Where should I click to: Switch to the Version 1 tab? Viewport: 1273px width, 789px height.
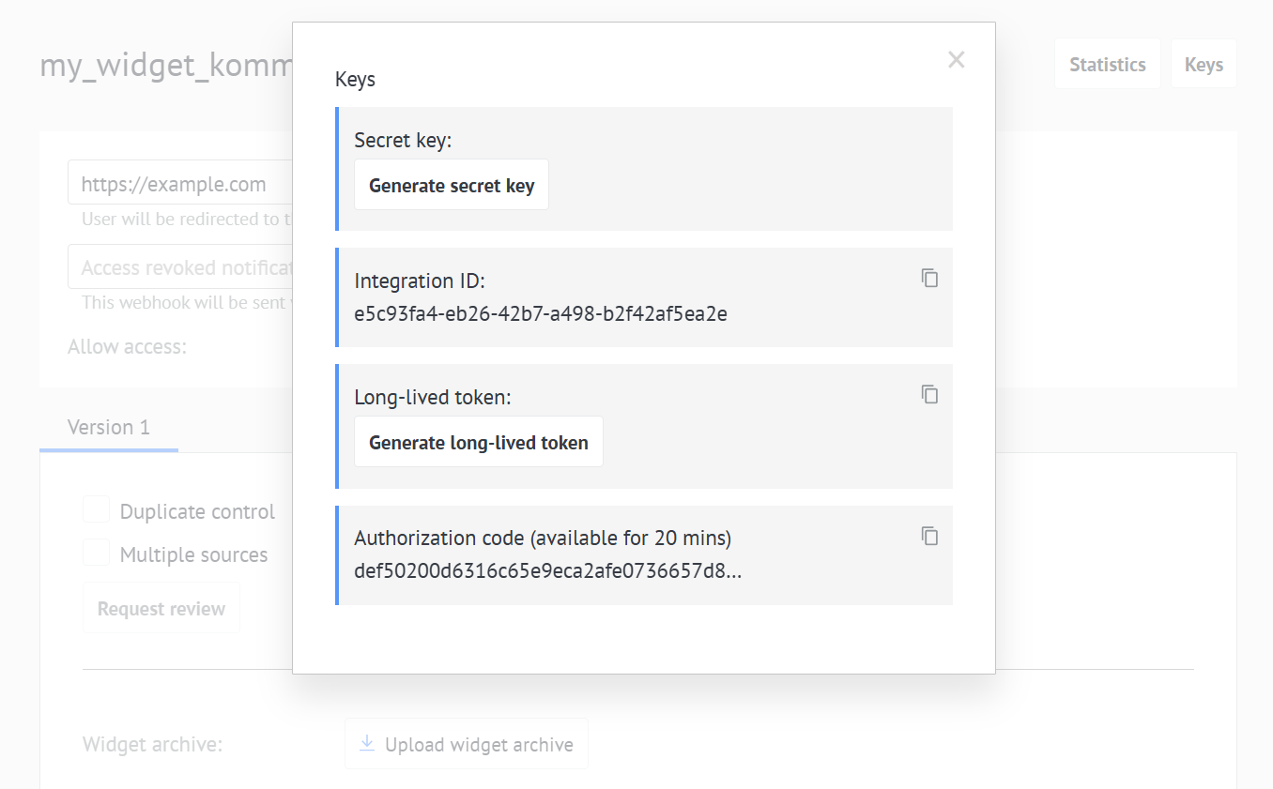[109, 428]
